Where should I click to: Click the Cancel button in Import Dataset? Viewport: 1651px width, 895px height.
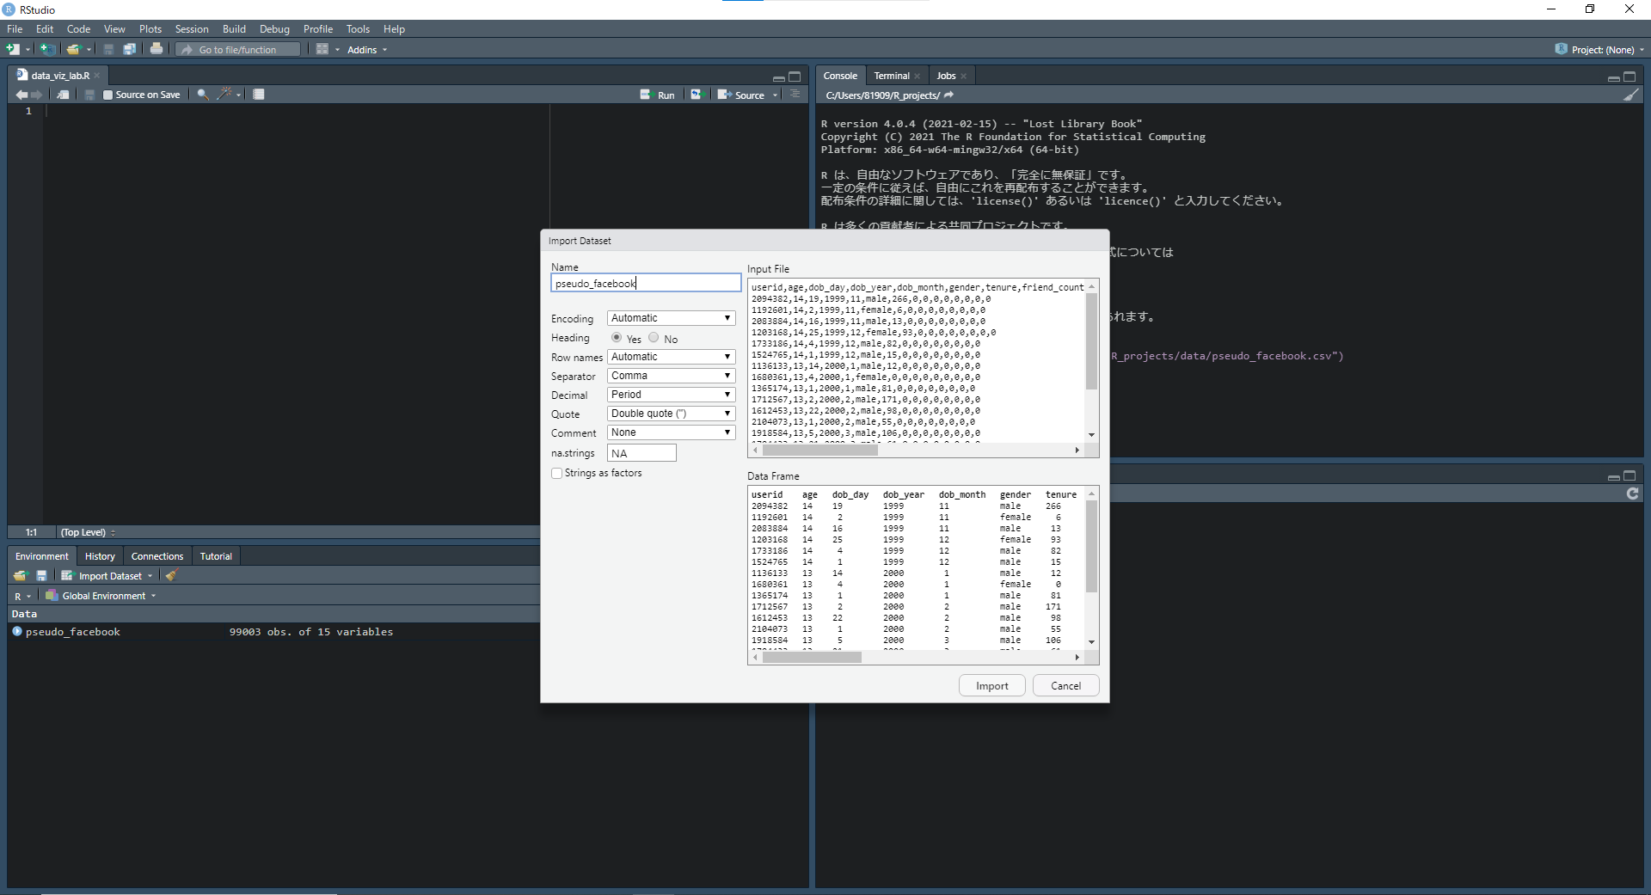tap(1065, 685)
